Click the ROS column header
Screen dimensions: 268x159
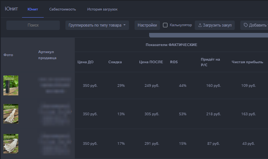tap(173, 62)
